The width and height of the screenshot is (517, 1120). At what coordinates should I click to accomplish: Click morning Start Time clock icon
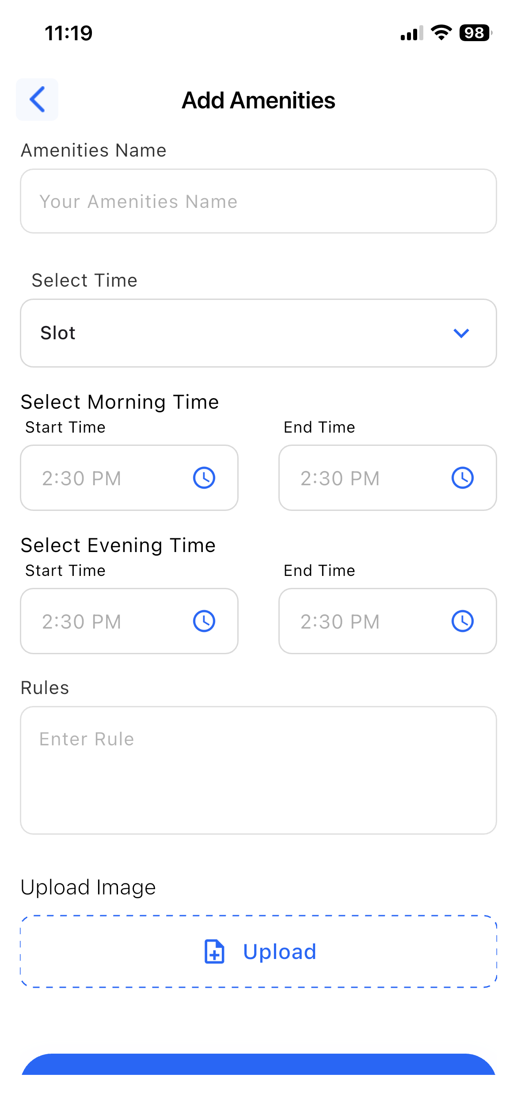click(x=204, y=478)
